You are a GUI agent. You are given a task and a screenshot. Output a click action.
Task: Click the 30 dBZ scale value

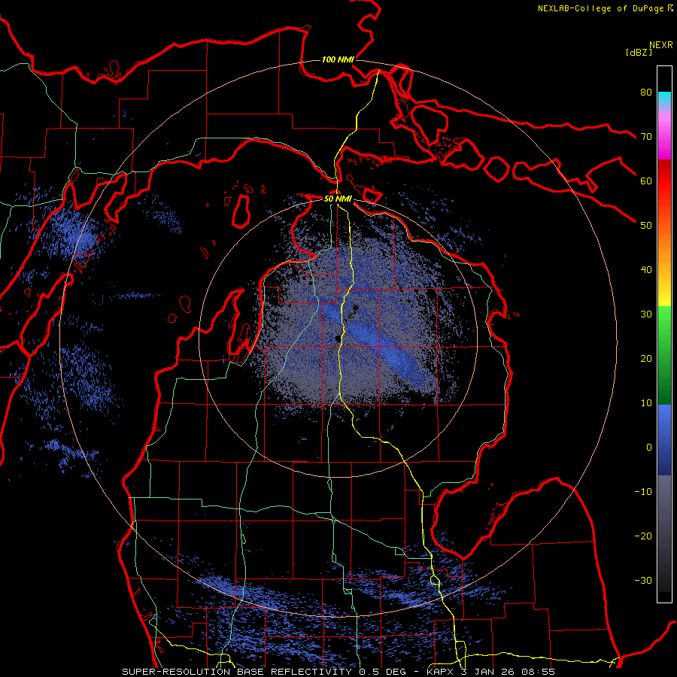[646, 314]
